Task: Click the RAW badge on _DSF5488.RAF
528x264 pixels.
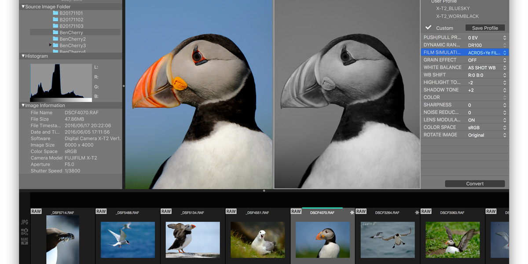Action: tap(101, 211)
